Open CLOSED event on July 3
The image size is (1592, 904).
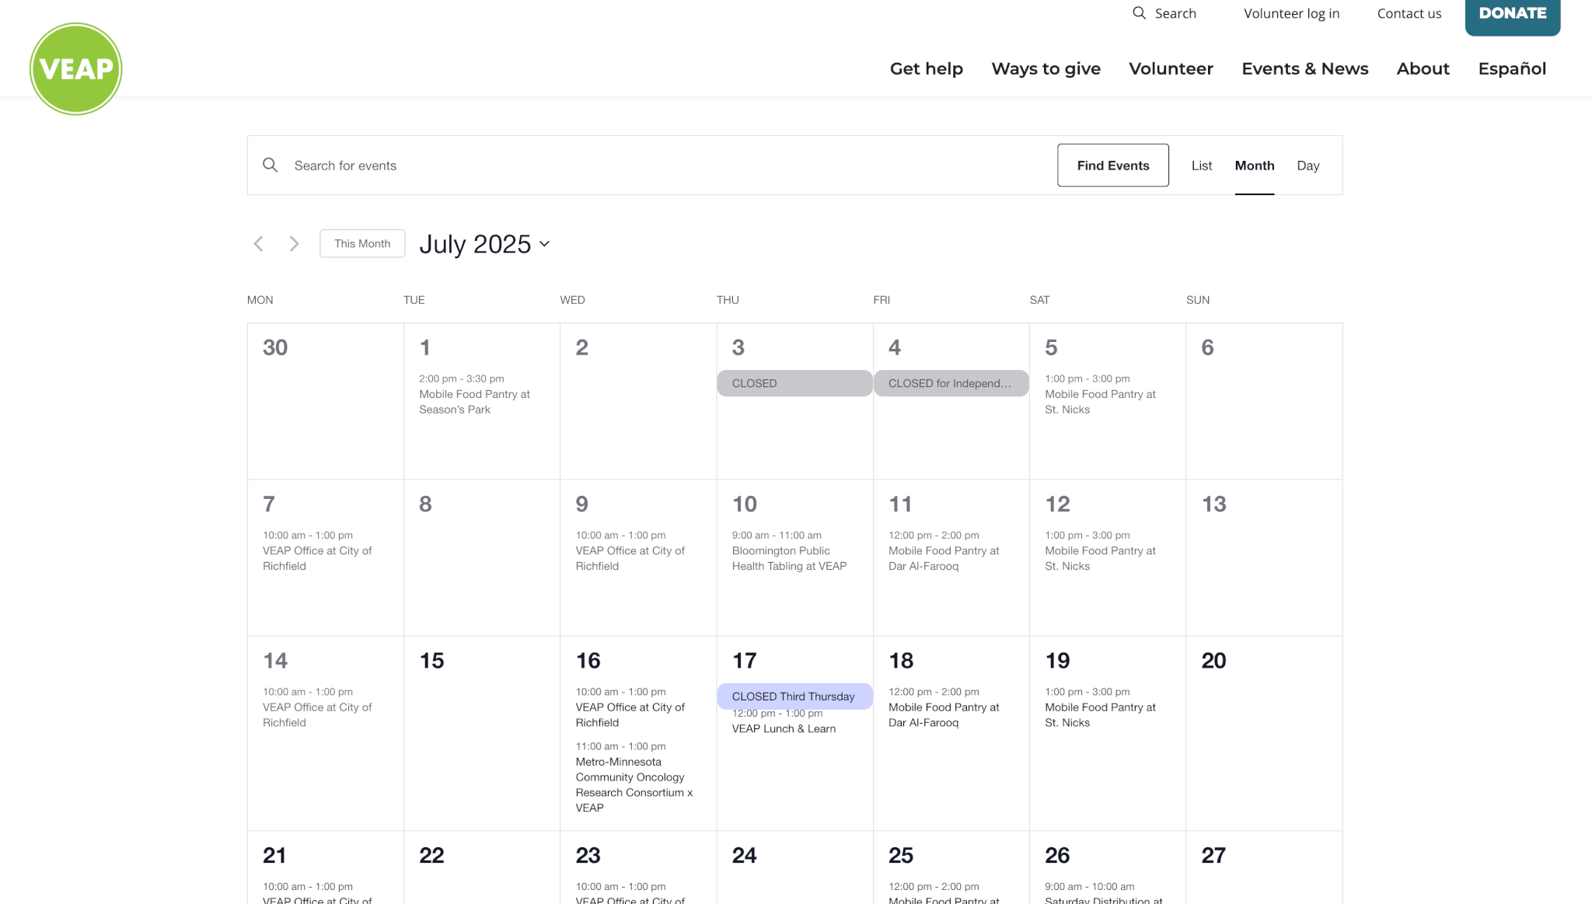[x=794, y=383]
